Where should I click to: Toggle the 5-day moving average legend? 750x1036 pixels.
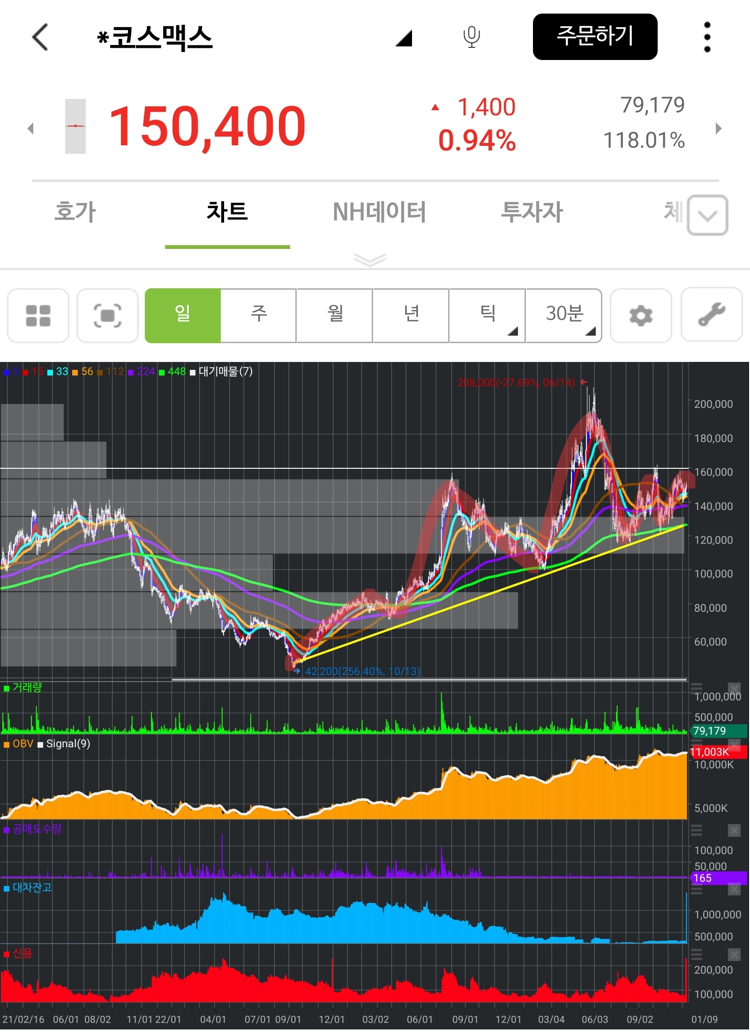[x=11, y=372]
